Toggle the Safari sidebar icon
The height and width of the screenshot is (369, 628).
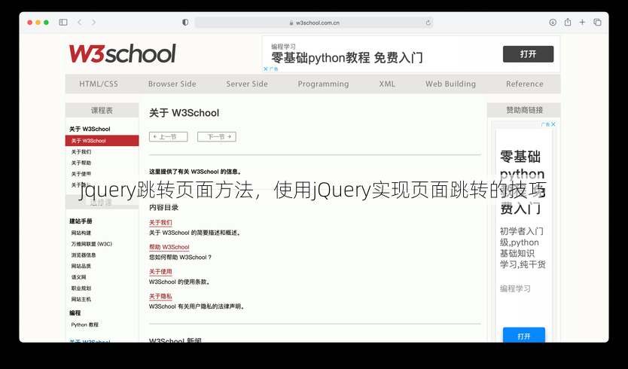[63, 23]
